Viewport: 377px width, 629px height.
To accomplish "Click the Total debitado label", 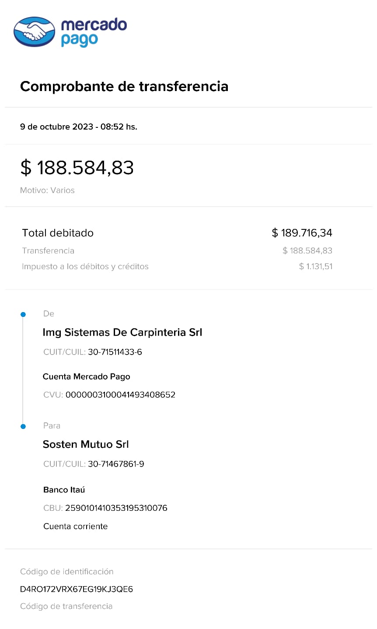I will click(58, 233).
